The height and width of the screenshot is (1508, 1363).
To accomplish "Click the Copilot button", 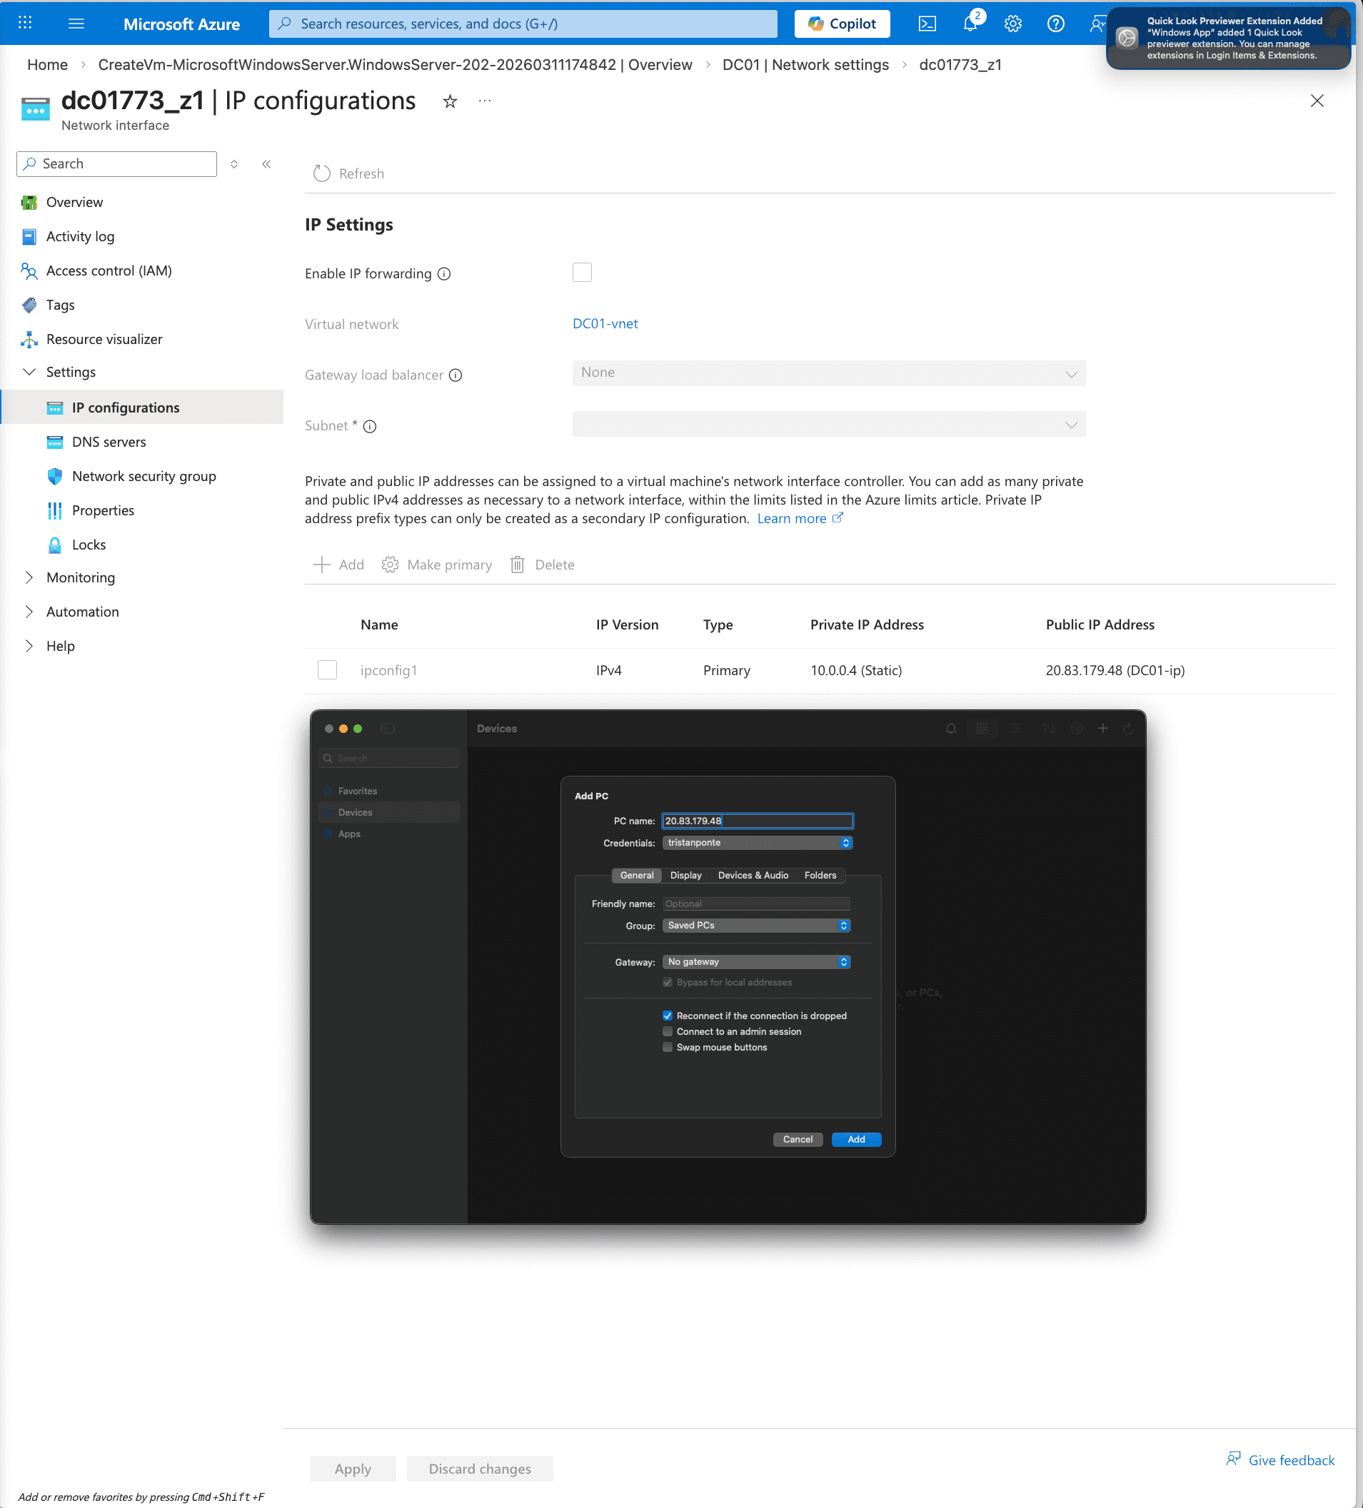I will click(842, 23).
